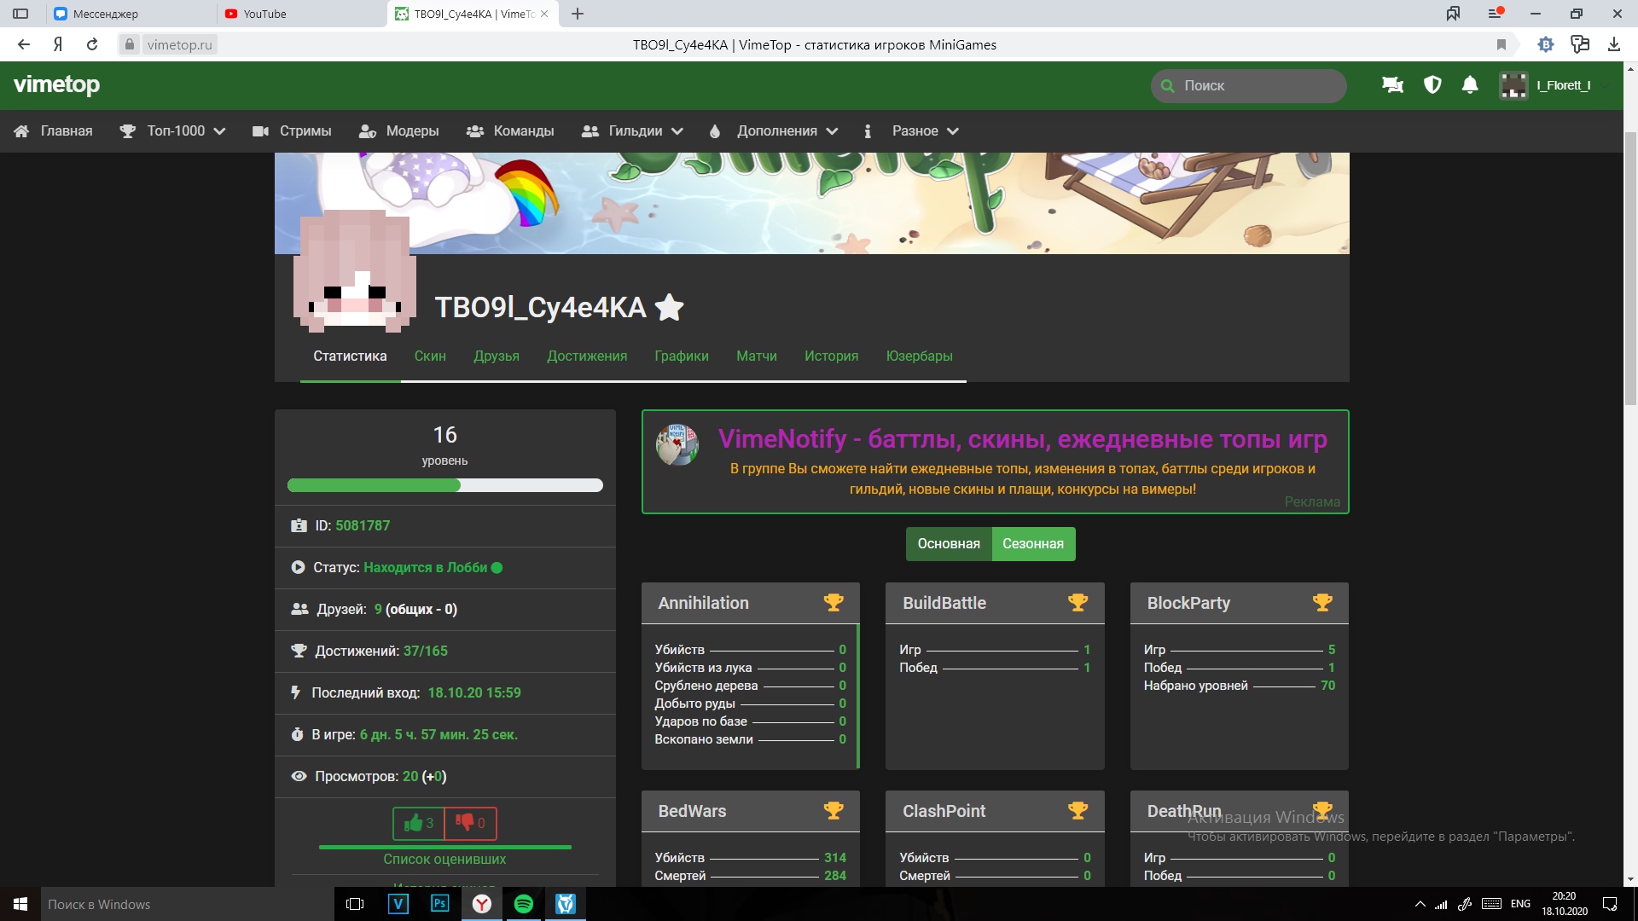Click the thumbs down dislike button
The width and height of the screenshot is (1638, 921).
click(470, 823)
